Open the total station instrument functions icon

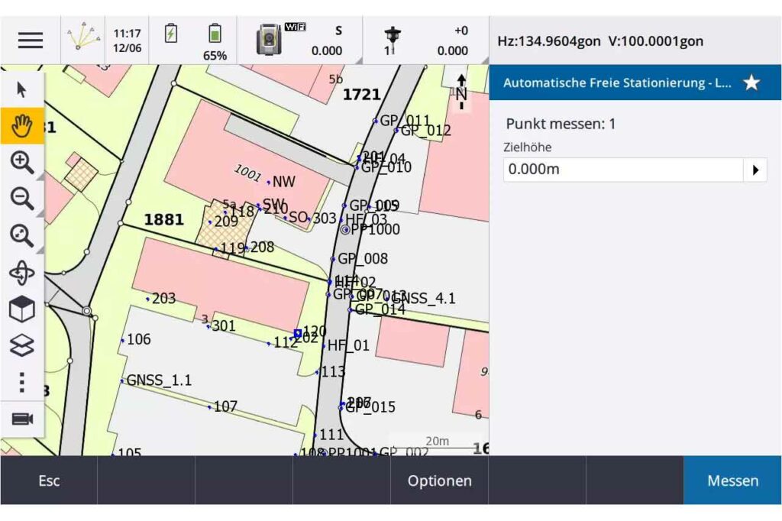pos(269,40)
